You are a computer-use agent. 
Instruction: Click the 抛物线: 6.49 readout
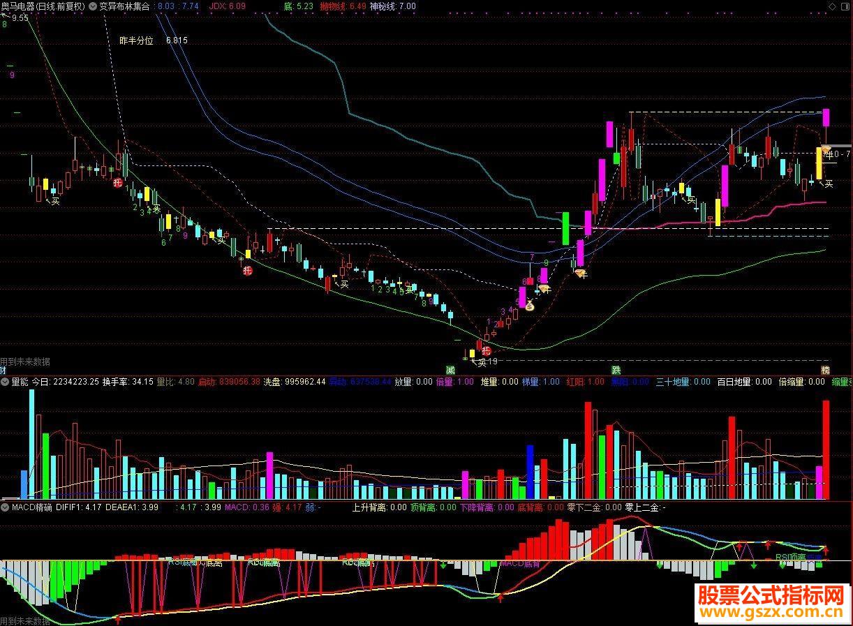point(343,6)
